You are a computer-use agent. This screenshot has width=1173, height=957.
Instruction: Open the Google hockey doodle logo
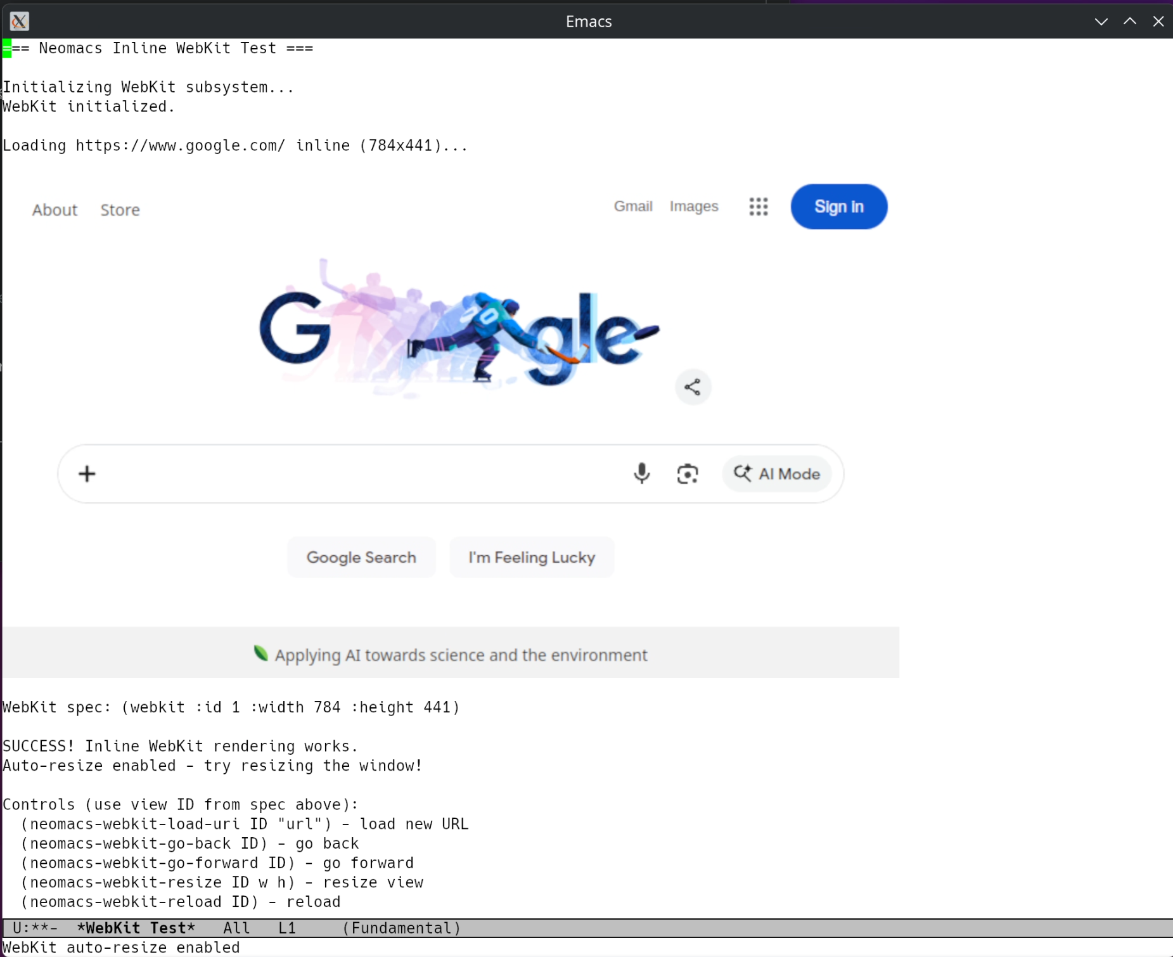click(x=459, y=330)
